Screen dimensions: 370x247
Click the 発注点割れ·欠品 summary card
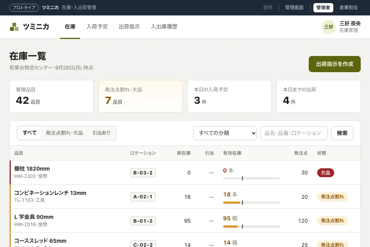point(140,96)
